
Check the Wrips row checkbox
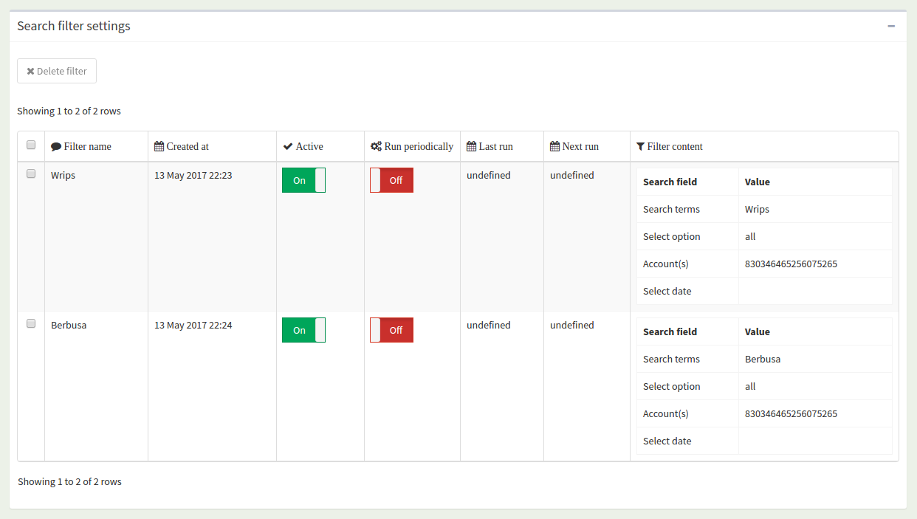30,173
